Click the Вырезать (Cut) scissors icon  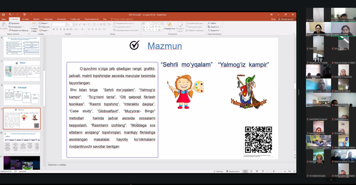click(10, 23)
